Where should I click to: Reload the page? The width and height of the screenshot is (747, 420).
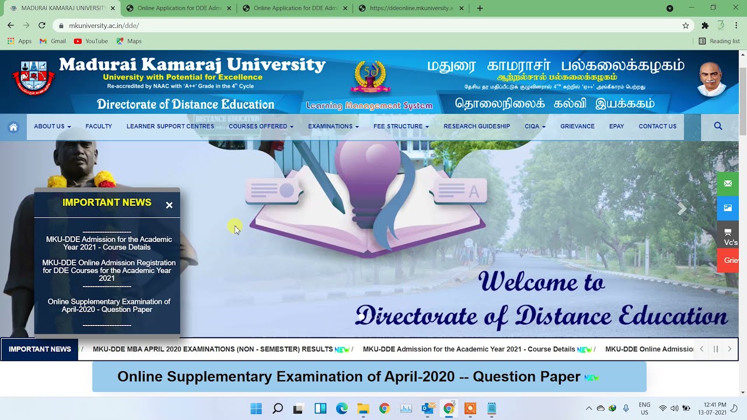click(x=41, y=26)
